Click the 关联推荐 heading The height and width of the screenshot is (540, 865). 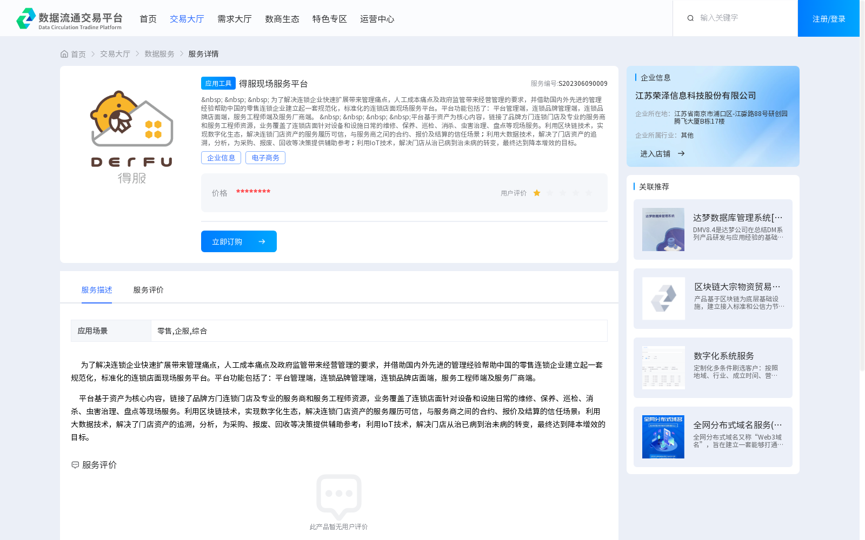(x=654, y=186)
